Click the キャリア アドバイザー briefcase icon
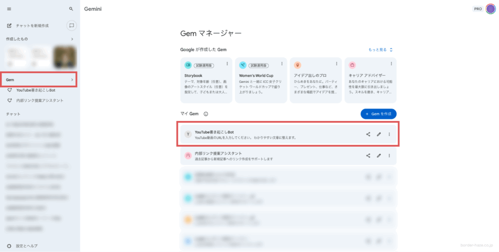This screenshot has height=252, width=499. pos(352,65)
